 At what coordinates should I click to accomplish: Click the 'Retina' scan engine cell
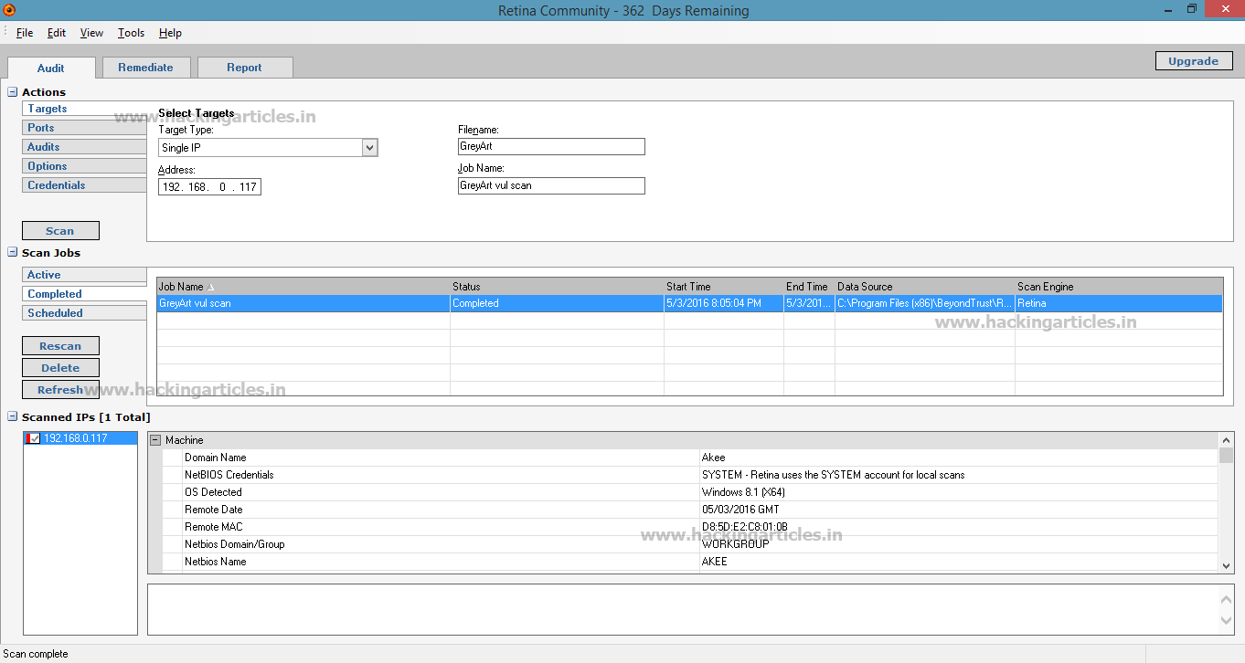(1119, 303)
